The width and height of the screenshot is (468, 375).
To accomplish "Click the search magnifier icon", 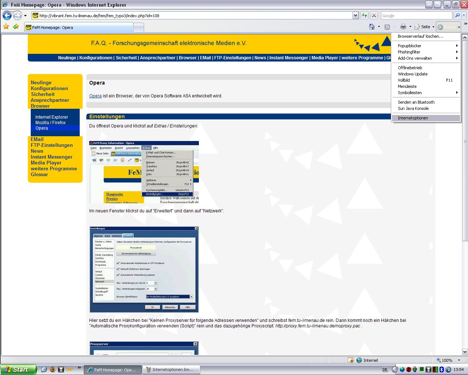I will point(457,15).
